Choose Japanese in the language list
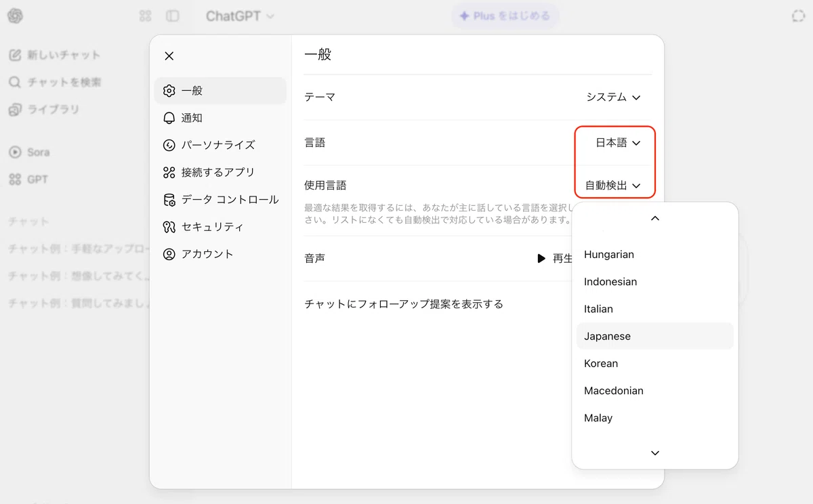Image resolution: width=813 pixels, height=504 pixels. [655, 336]
